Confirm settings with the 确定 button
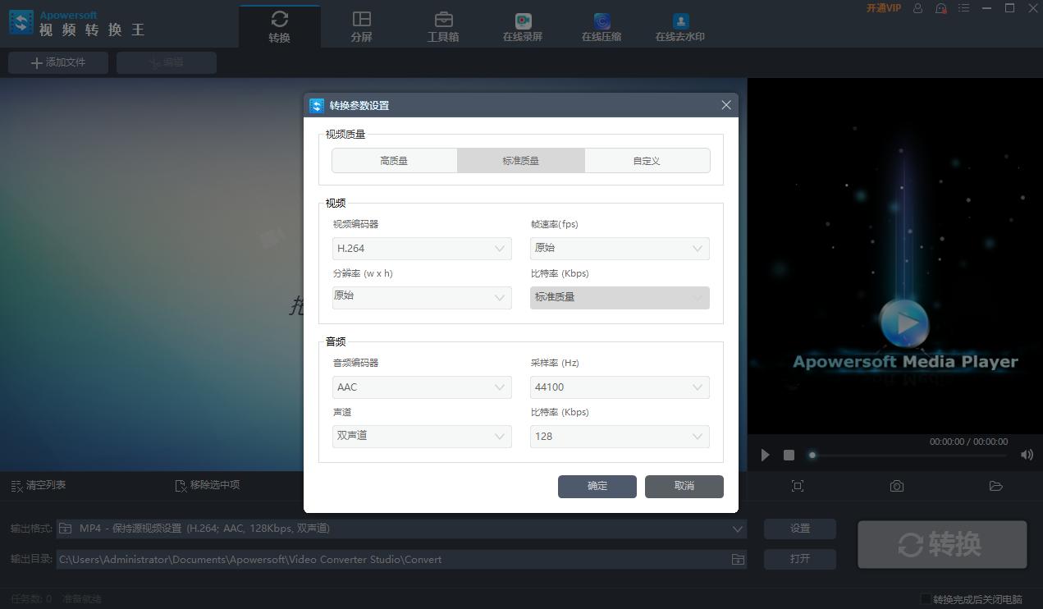Screen dimensions: 1043x609 [x=597, y=486]
